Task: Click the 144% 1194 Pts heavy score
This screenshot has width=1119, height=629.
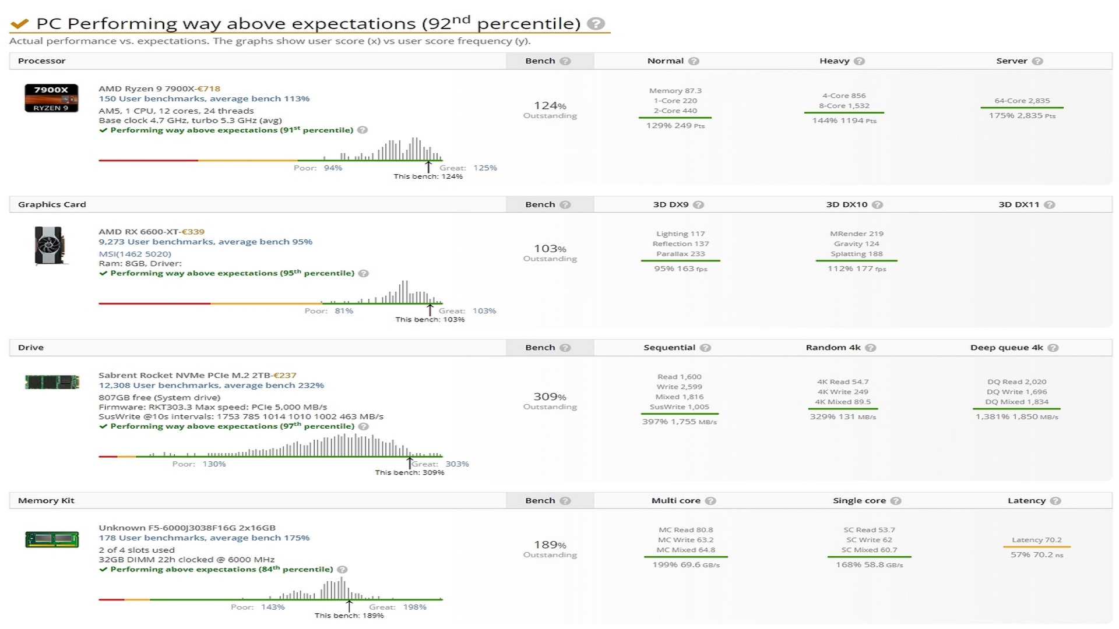Action: pos(844,121)
